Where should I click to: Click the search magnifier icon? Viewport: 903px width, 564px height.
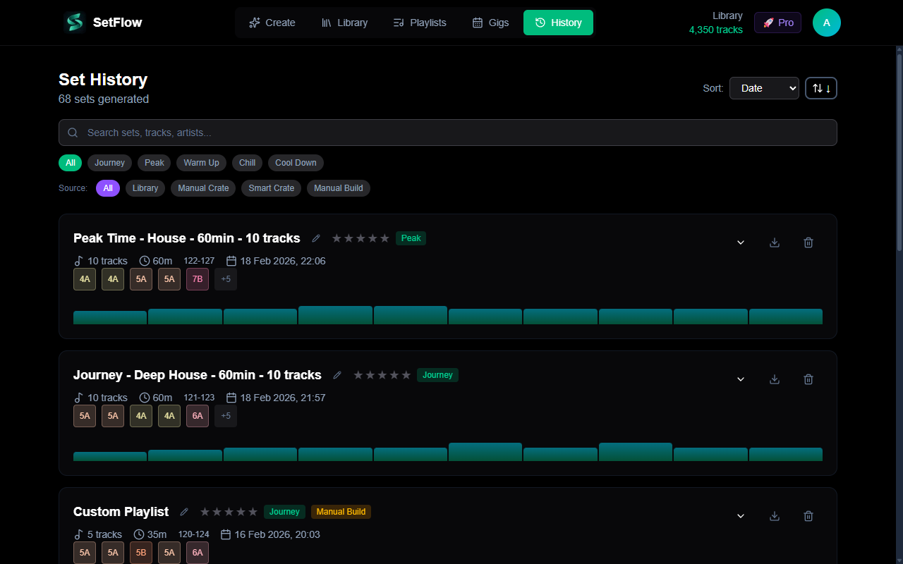(x=73, y=133)
